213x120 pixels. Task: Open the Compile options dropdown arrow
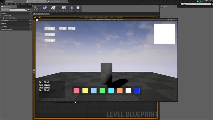40,9
